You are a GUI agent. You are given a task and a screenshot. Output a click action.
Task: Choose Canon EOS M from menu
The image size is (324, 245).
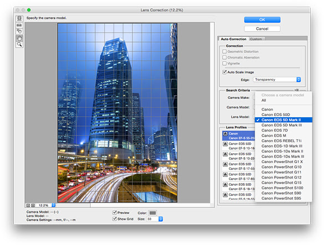284,135
